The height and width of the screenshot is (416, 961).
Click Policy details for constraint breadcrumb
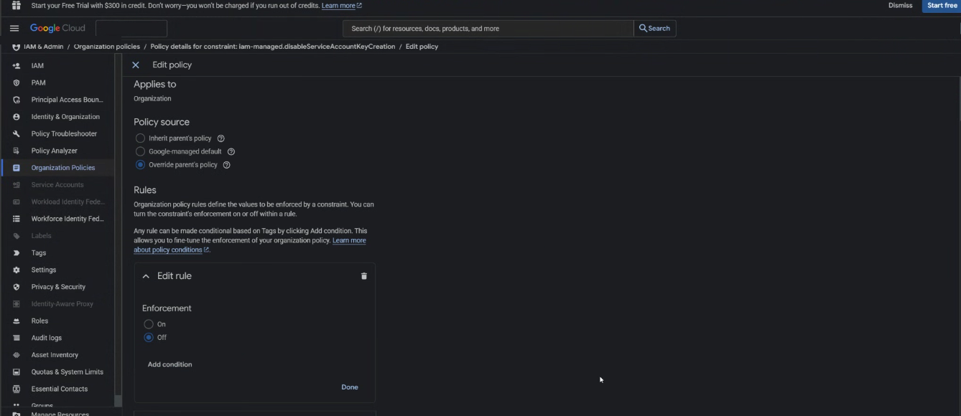tap(273, 47)
